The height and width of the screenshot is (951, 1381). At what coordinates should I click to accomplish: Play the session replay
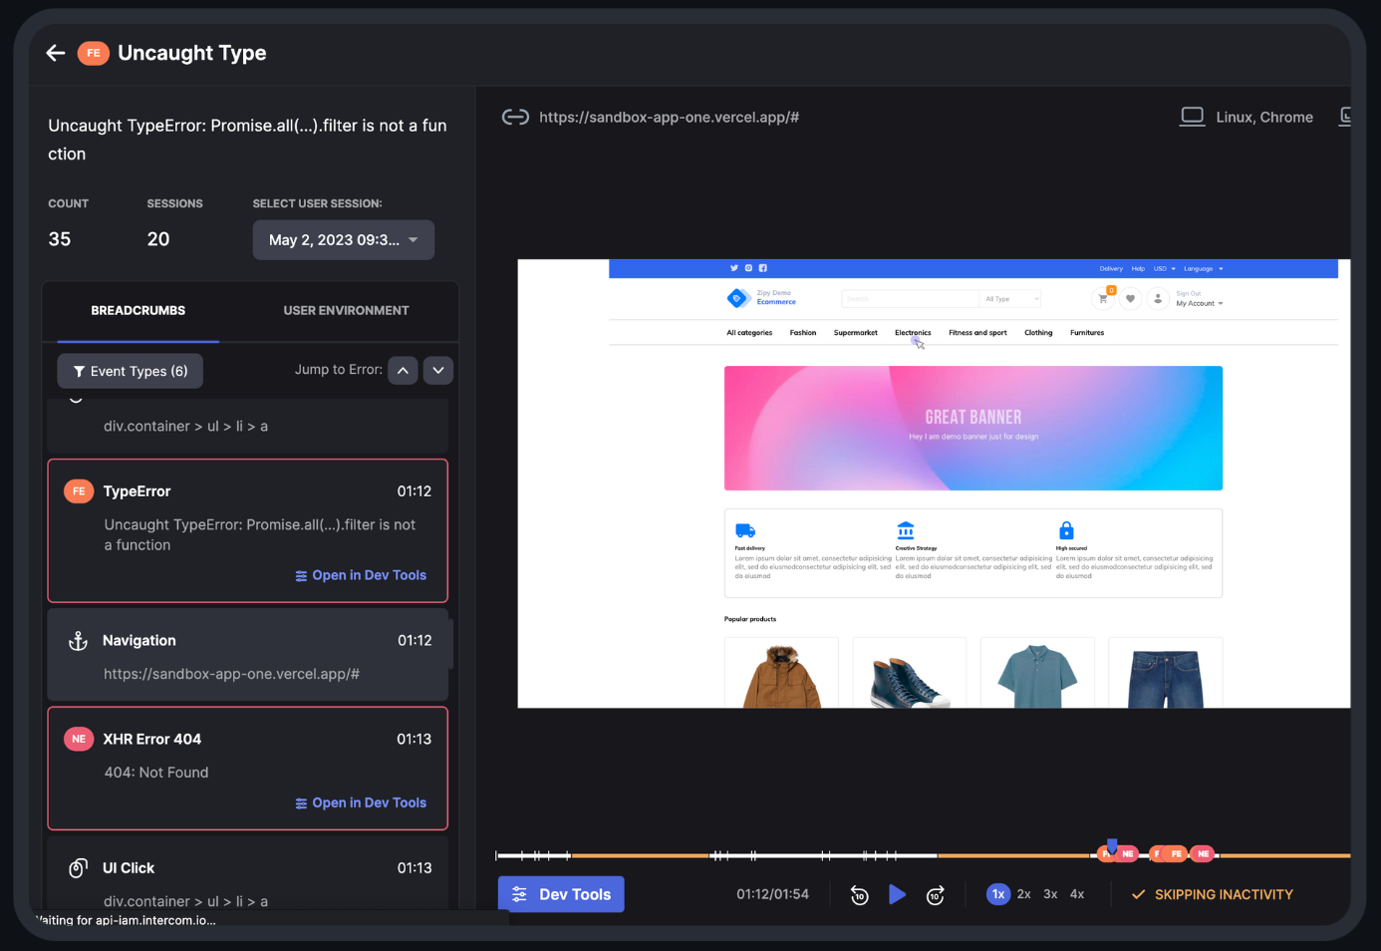pos(897,894)
